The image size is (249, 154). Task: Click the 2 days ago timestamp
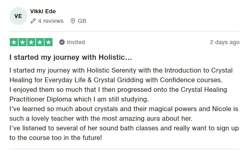coord(225,42)
